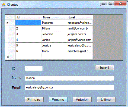128x107 pixels.
Task: Select the macoratti@yahoo email cell
Action: 80,23
